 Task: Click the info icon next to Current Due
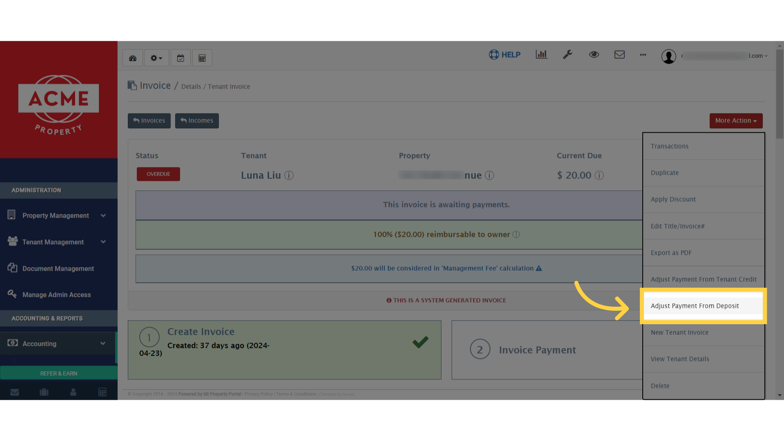pos(599,176)
